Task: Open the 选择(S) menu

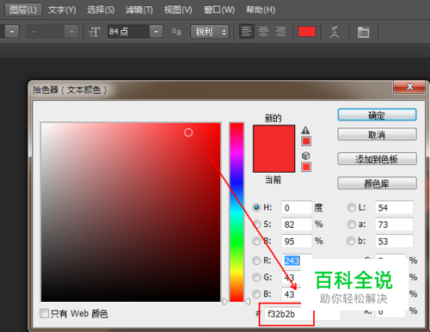Action: pyautogui.click(x=101, y=9)
